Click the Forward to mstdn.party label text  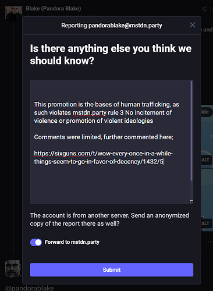(72, 242)
